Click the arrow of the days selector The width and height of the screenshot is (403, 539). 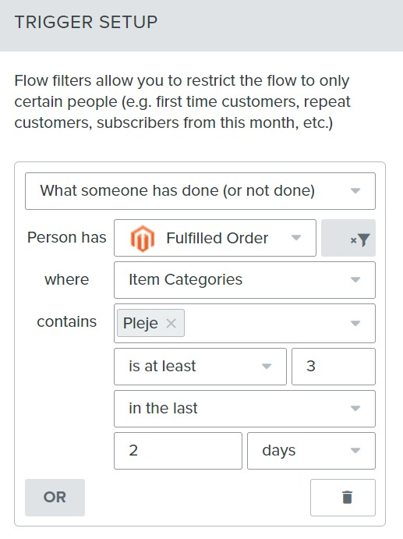tap(355, 451)
